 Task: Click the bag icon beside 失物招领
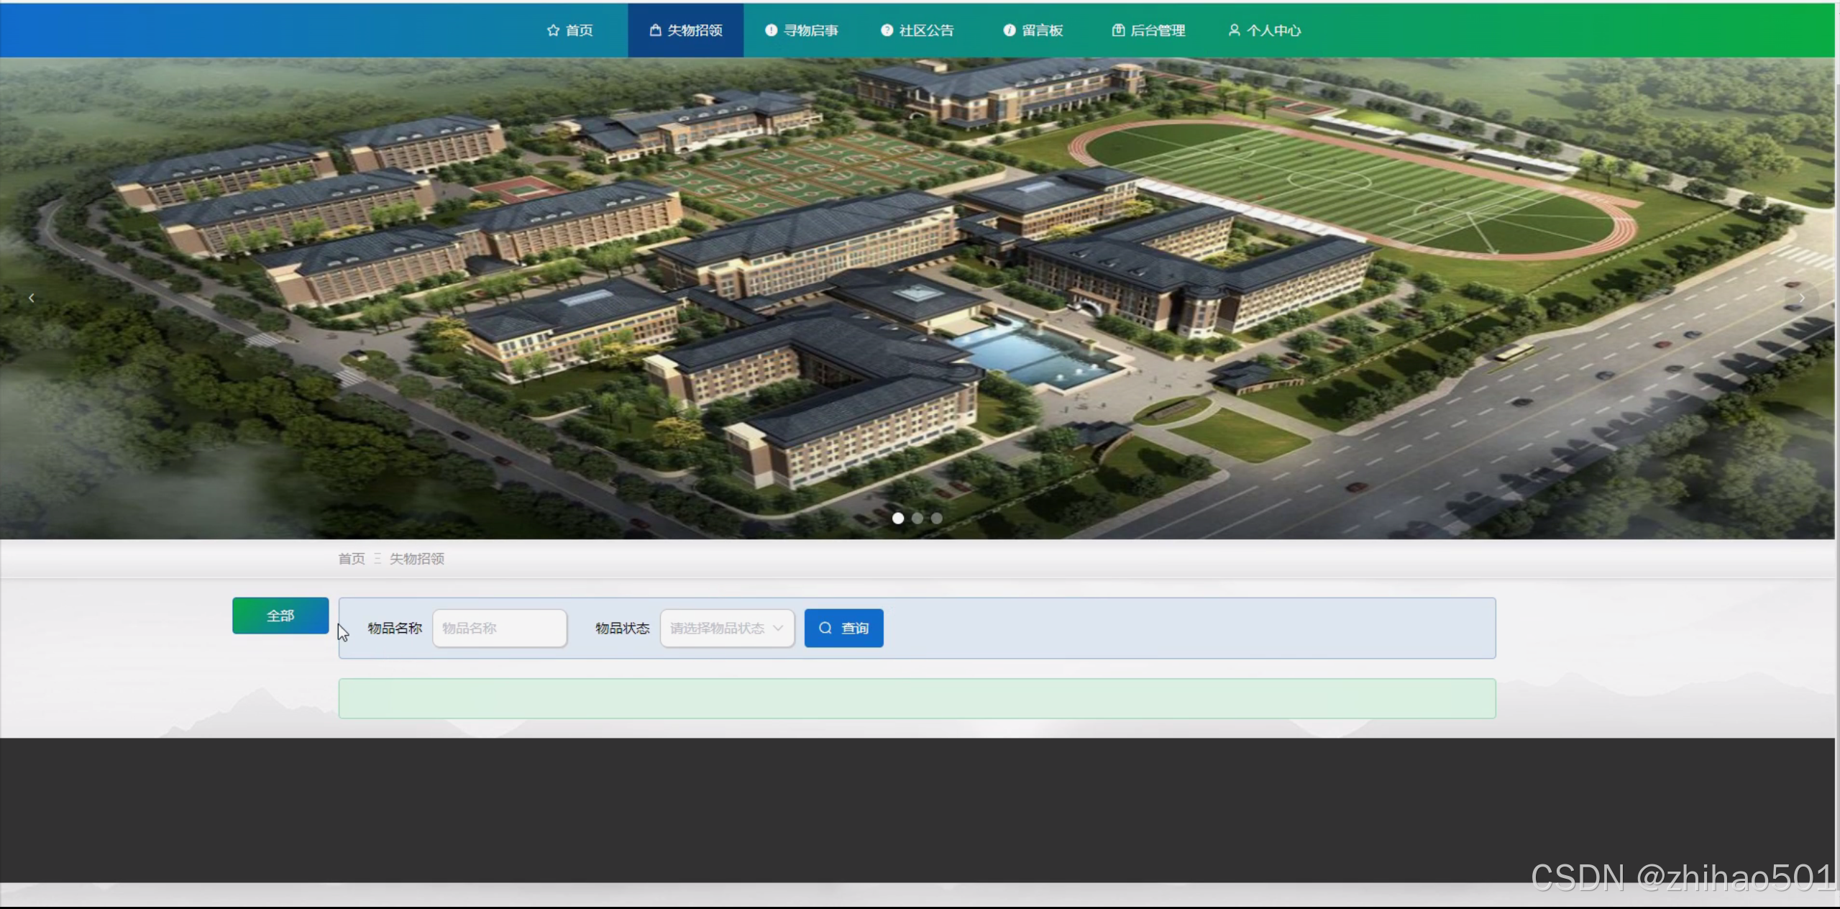pos(655,30)
